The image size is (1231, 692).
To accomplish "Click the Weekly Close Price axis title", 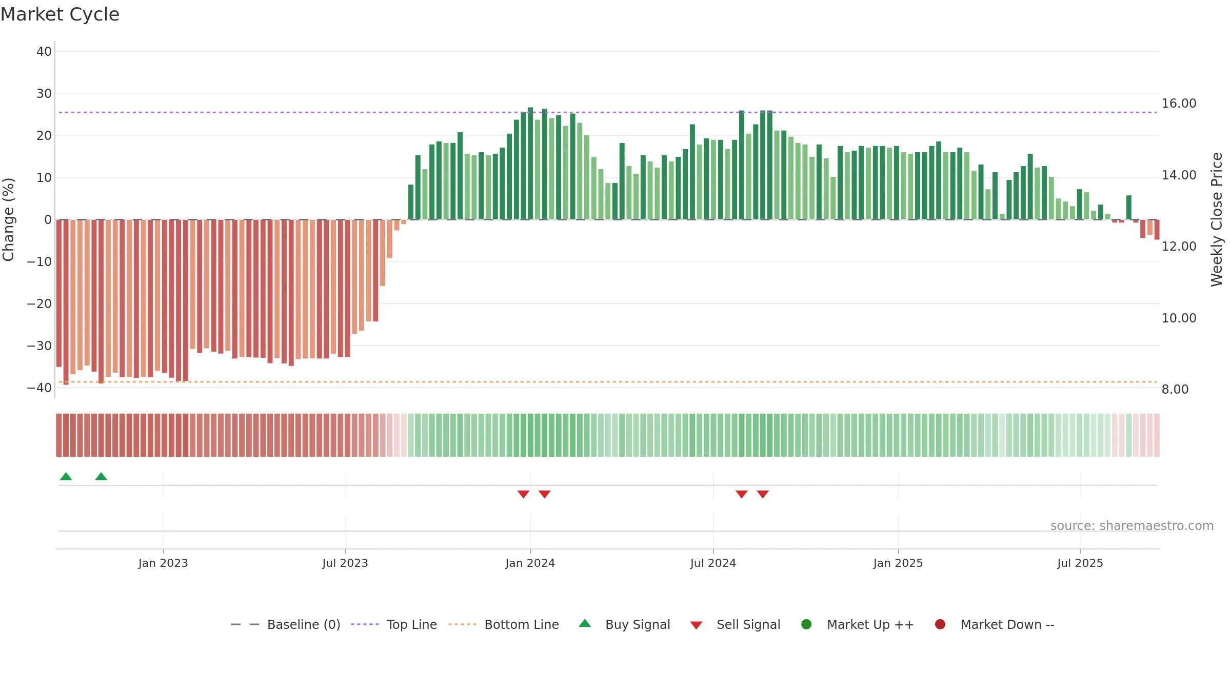I will coord(1217,219).
